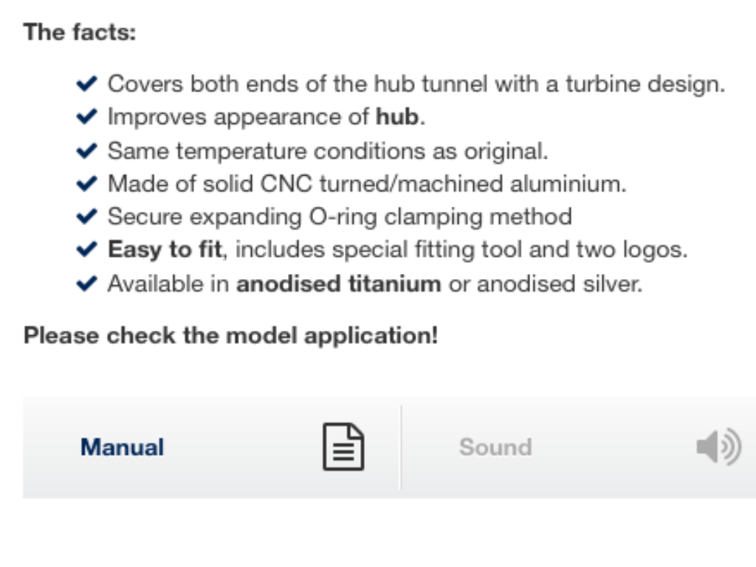Click the bold word hub
The image size is (756, 567).
tap(397, 117)
